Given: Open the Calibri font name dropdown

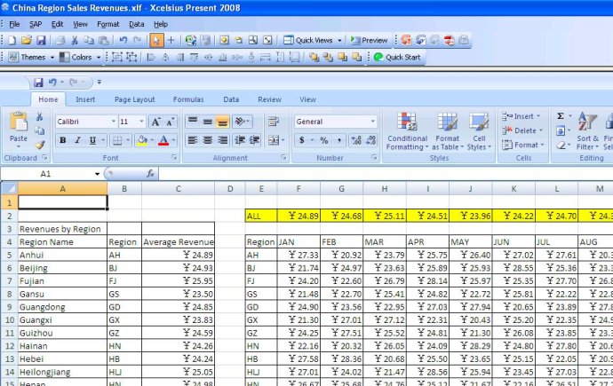Looking at the screenshot, I should pos(114,122).
